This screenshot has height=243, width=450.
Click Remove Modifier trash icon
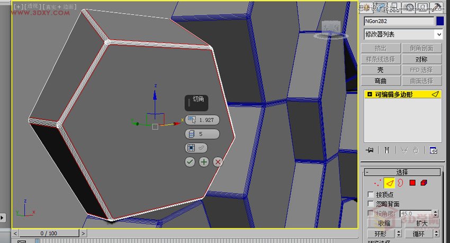416,150
